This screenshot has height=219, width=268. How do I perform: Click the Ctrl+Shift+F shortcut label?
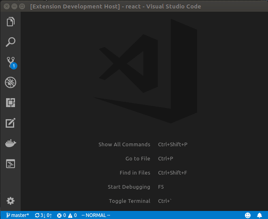tap(172, 173)
